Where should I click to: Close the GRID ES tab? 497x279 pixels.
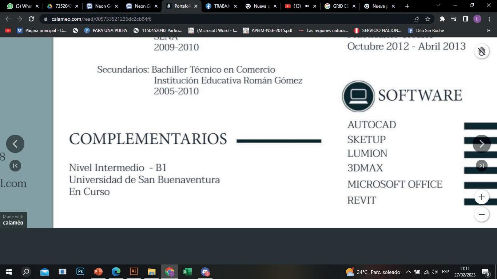point(354,6)
